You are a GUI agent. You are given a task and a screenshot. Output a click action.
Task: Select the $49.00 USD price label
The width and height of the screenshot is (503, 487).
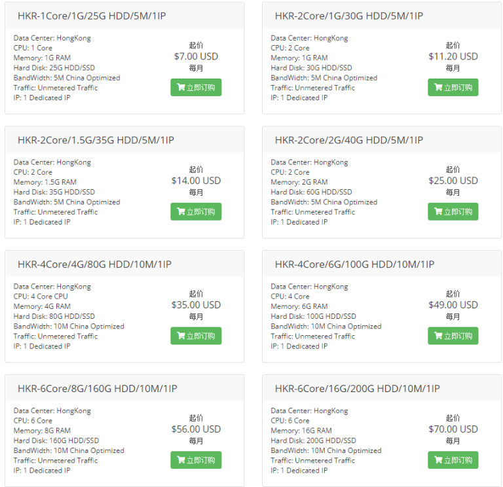tap(453, 305)
